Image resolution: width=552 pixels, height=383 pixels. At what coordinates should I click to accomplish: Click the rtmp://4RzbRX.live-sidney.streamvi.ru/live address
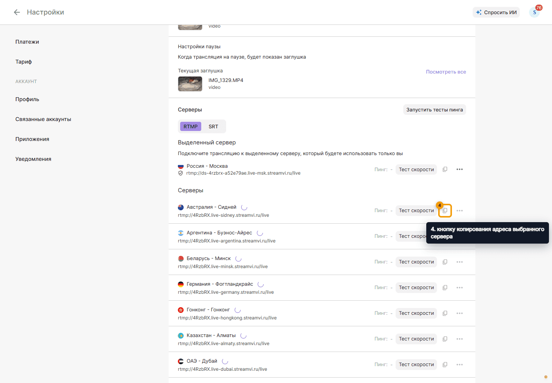[223, 215]
